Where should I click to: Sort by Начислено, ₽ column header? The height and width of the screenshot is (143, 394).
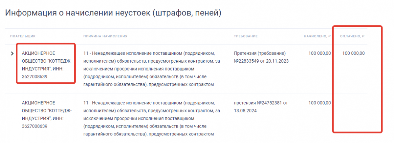[317, 36]
